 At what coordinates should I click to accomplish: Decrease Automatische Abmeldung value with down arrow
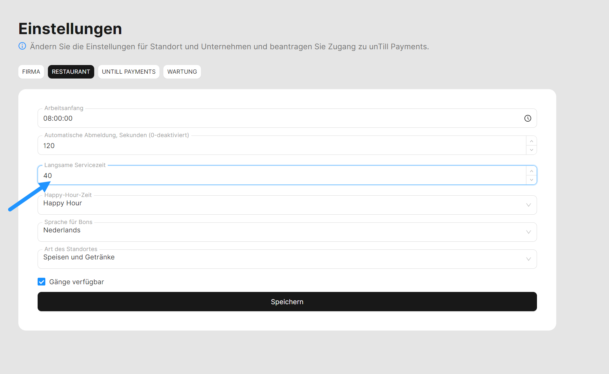click(532, 150)
